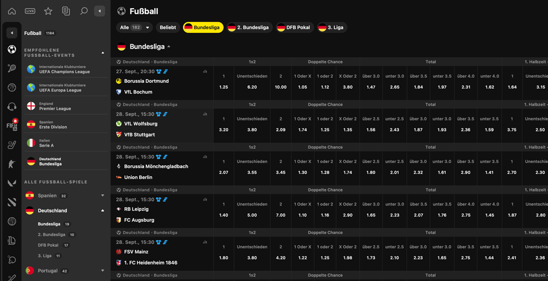This screenshot has height=281, width=548.
Task: Switch to 2. Bundesliga filter tab
Action: 249,27
